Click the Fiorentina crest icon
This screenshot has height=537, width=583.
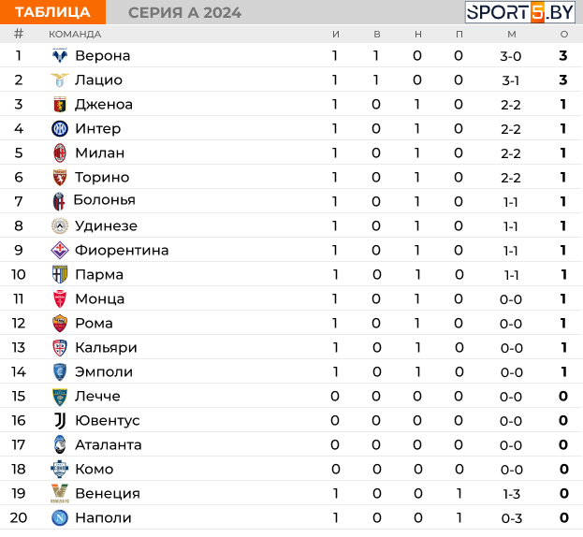60,251
